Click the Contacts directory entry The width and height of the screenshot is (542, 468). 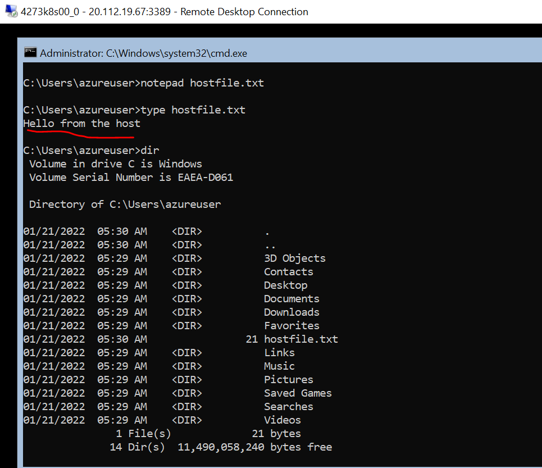pyautogui.click(x=288, y=272)
